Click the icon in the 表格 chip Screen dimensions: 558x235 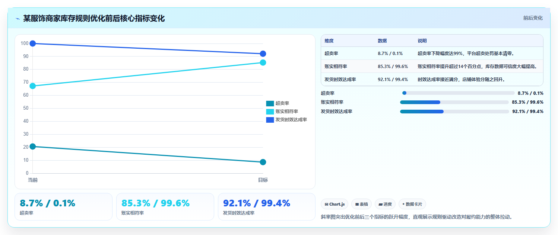tap(357, 204)
